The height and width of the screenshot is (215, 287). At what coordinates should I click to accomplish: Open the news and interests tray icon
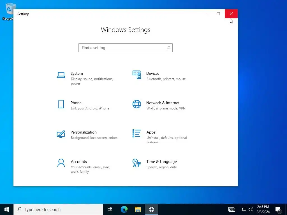tap(232, 209)
